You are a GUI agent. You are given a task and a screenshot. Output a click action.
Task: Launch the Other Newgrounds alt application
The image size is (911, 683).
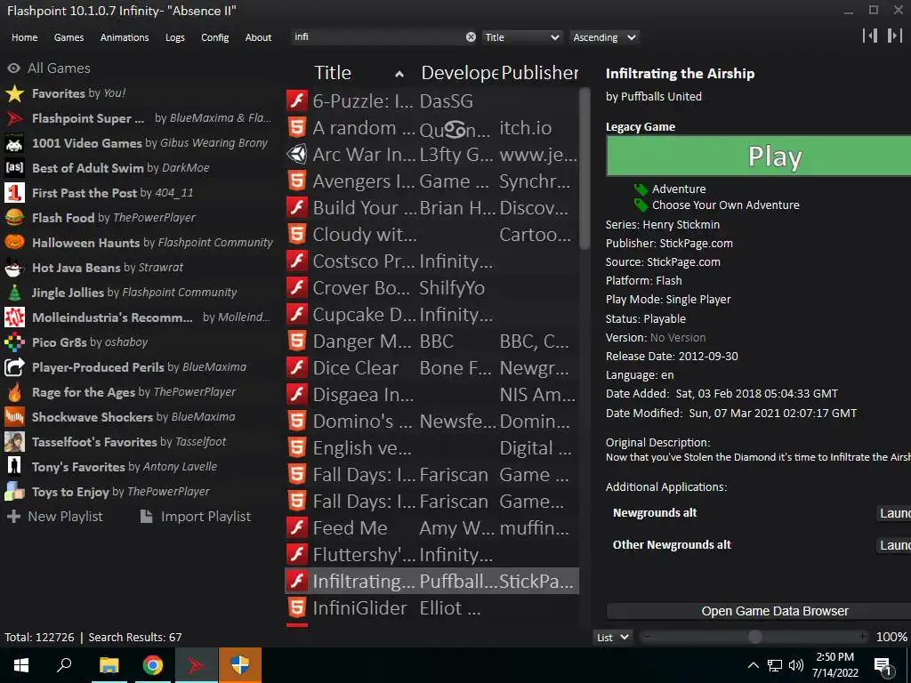click(893, 545)
